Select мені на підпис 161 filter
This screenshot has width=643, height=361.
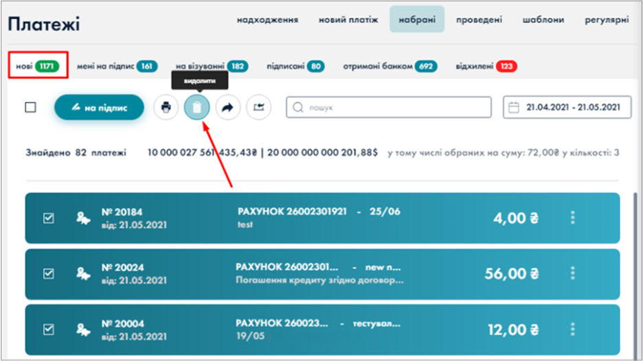[x=117, y=66]
